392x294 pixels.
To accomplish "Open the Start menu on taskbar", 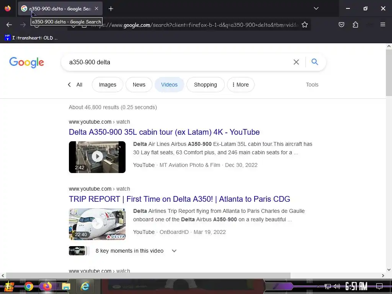I will coord(9,286).
